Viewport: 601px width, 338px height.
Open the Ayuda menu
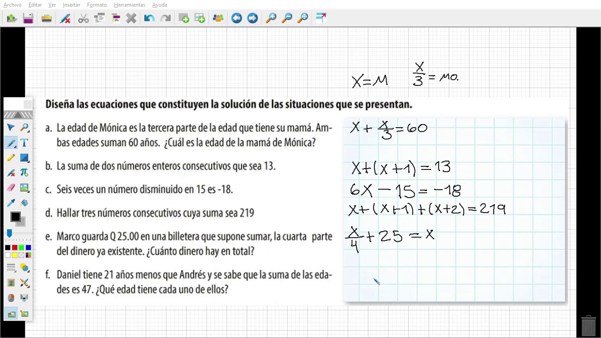160,5
